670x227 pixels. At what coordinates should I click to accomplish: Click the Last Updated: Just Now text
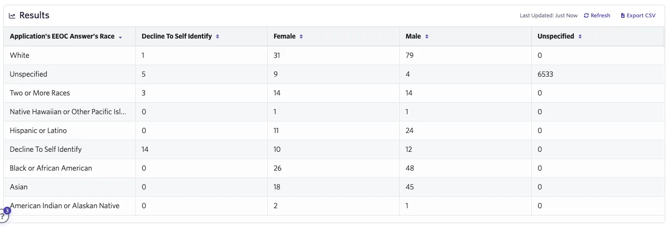[x=549, y=15]
